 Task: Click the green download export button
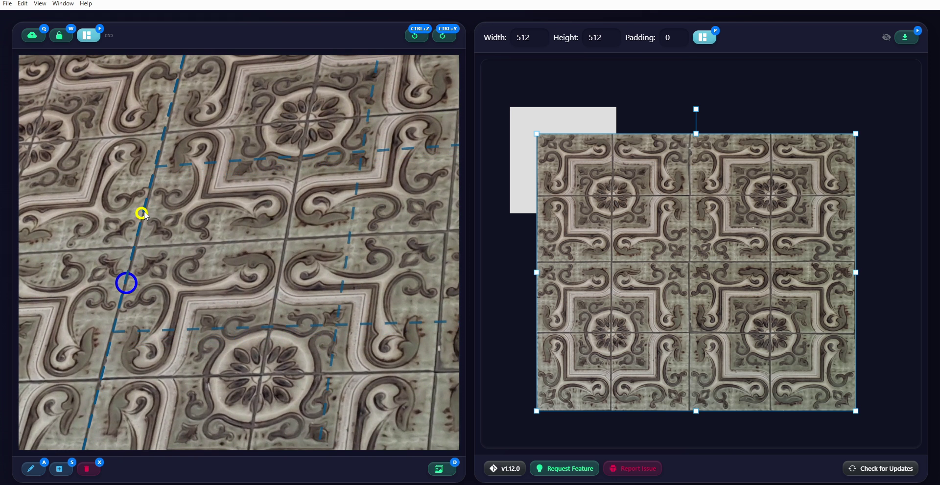906,37
